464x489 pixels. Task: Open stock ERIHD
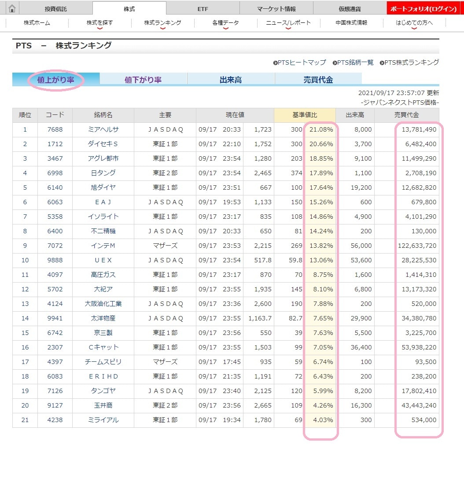[x=103, y=376]
